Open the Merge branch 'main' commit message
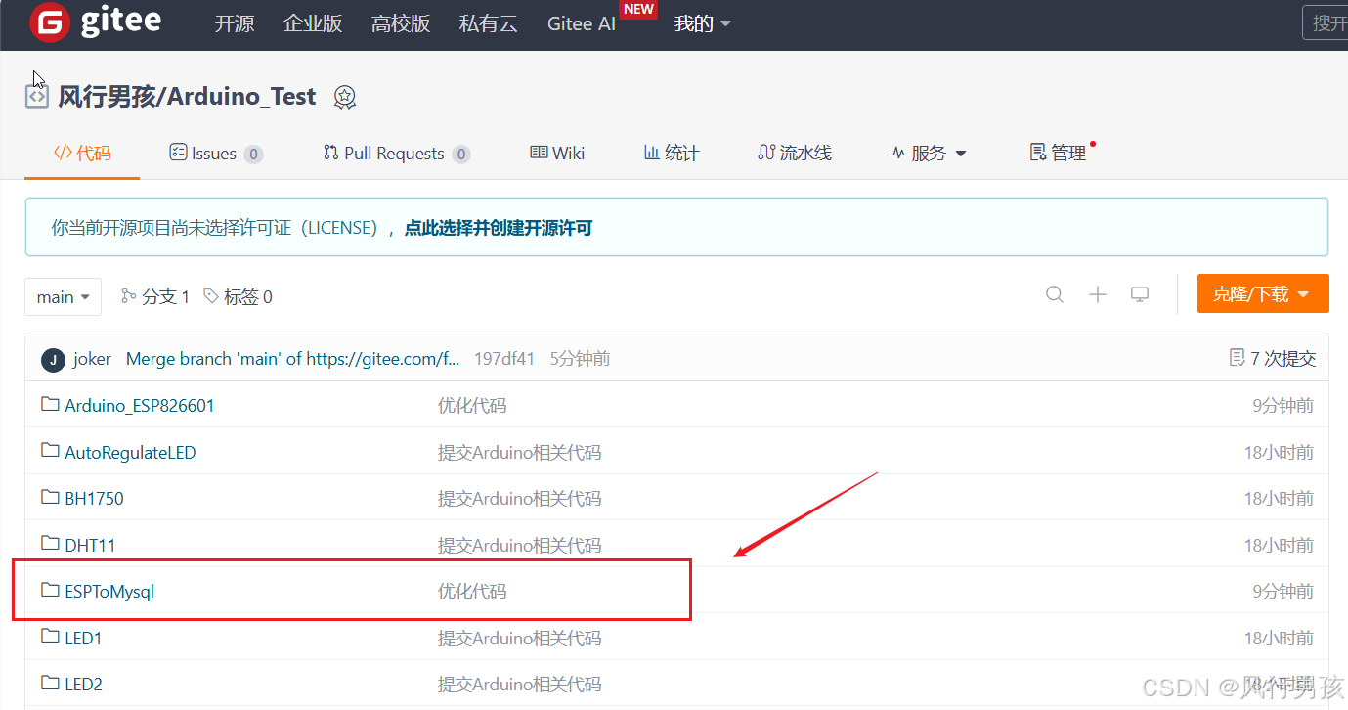 click(292, 359)
